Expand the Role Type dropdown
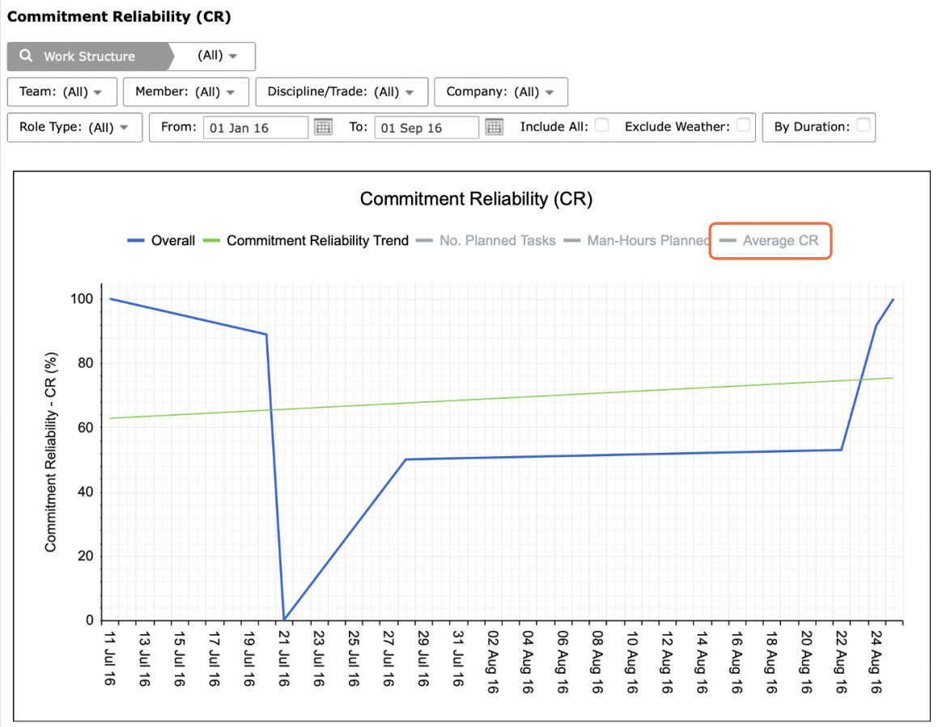 (x=75, y=127)
